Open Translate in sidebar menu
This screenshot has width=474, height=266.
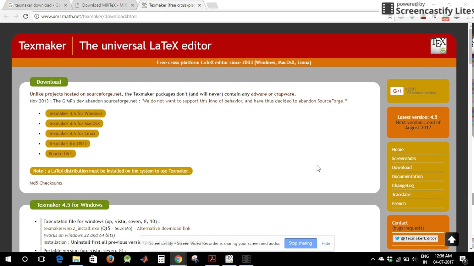point(401,194)
